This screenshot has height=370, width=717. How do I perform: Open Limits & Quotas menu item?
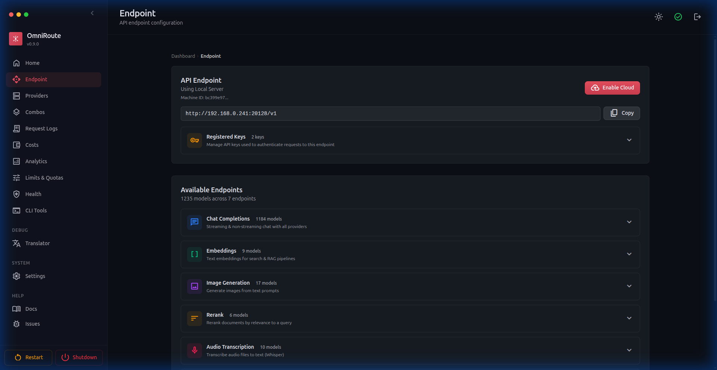(44, 178)
